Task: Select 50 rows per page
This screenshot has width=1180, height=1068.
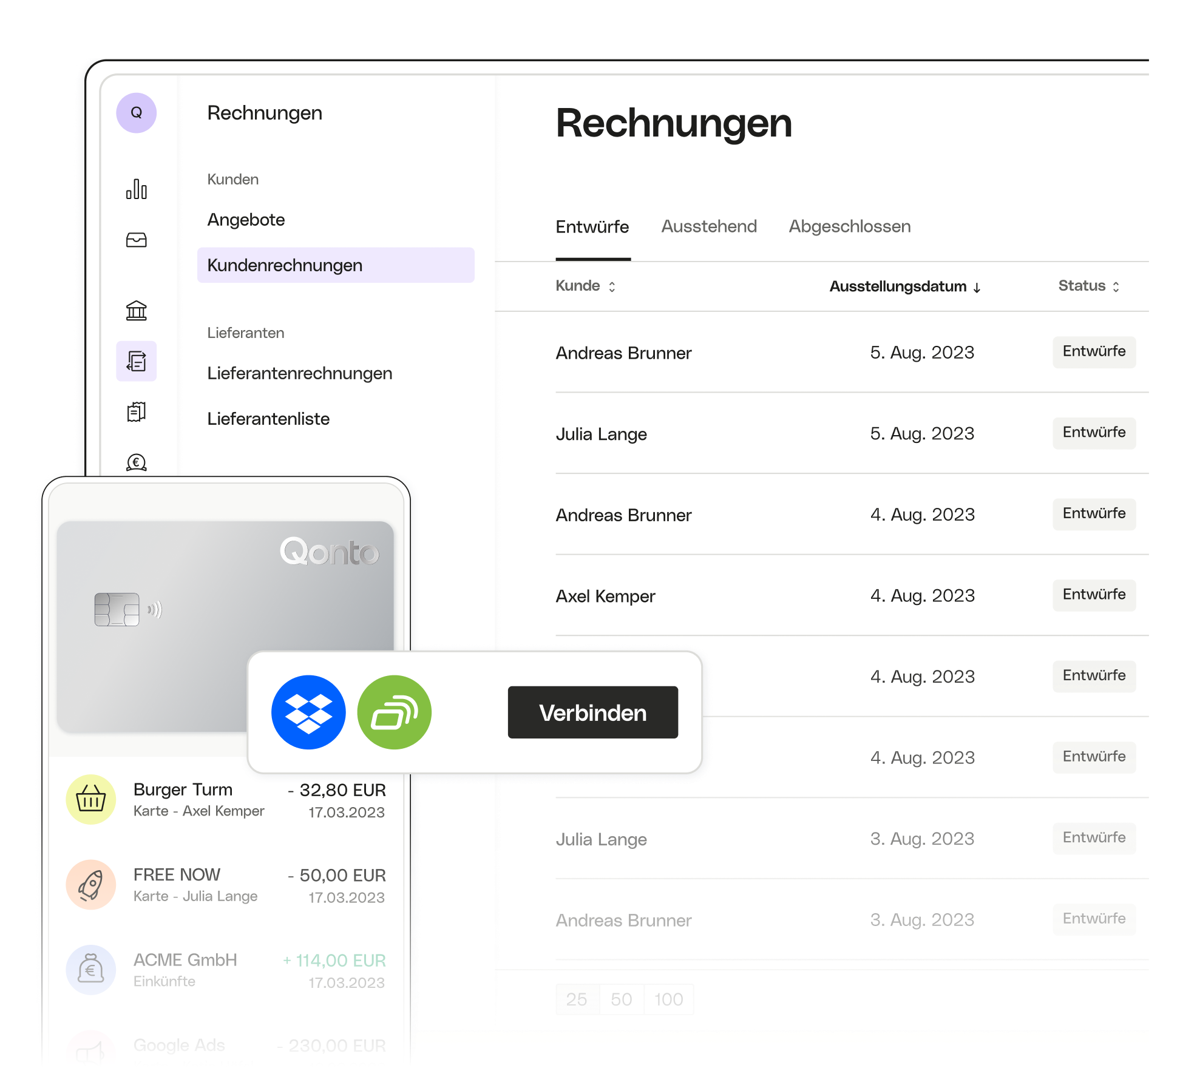Action: (621, 999)
